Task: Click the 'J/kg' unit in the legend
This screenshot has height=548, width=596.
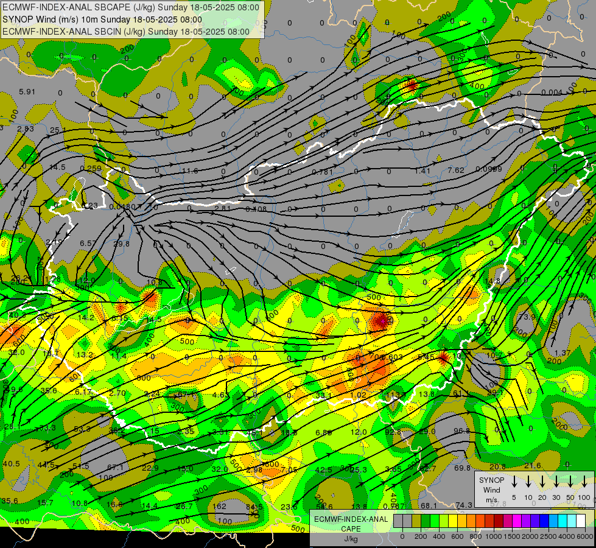Action: click(x=351, y=539)
